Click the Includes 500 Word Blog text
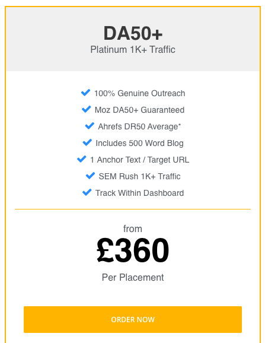Viewport: 265px width, 343px height. coord(139,143)
